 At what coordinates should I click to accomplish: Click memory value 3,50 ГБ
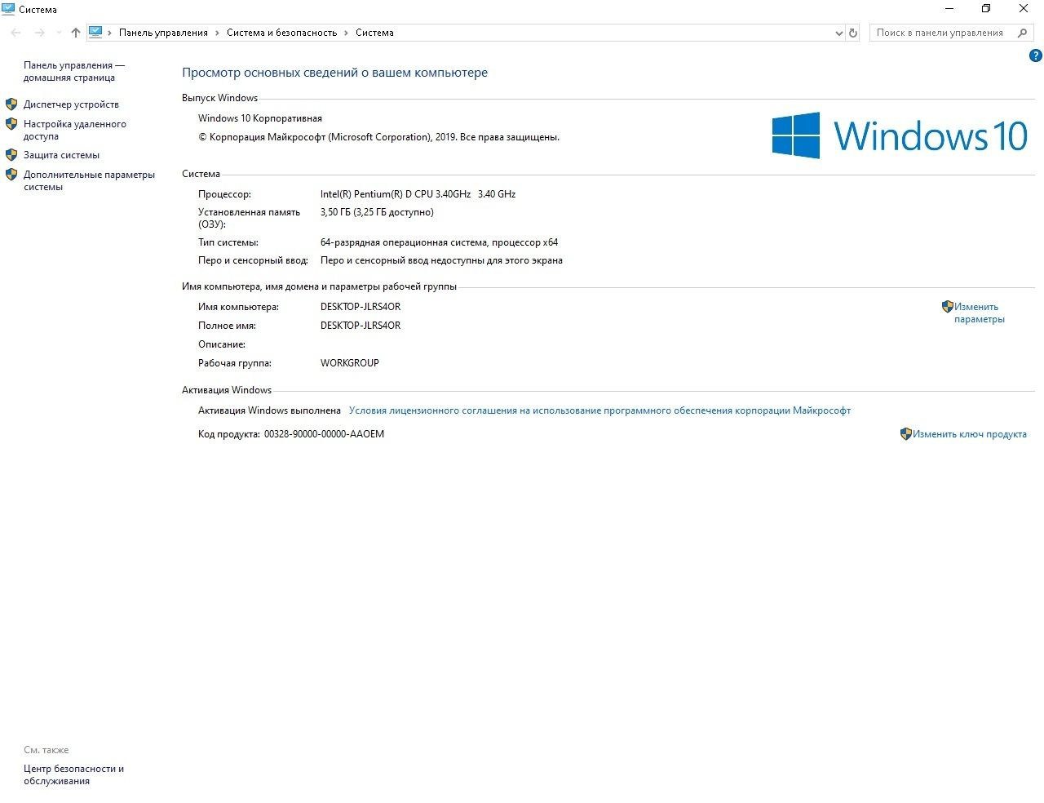click(377, 212)
